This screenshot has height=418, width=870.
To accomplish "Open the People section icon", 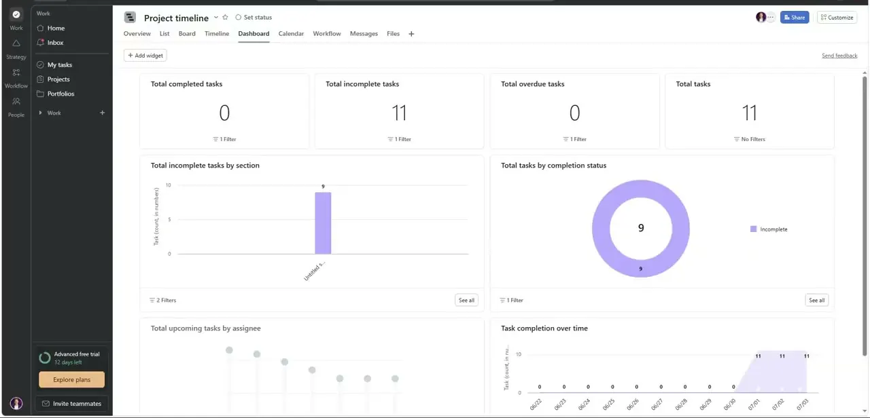I will click(x=16, y=102).
